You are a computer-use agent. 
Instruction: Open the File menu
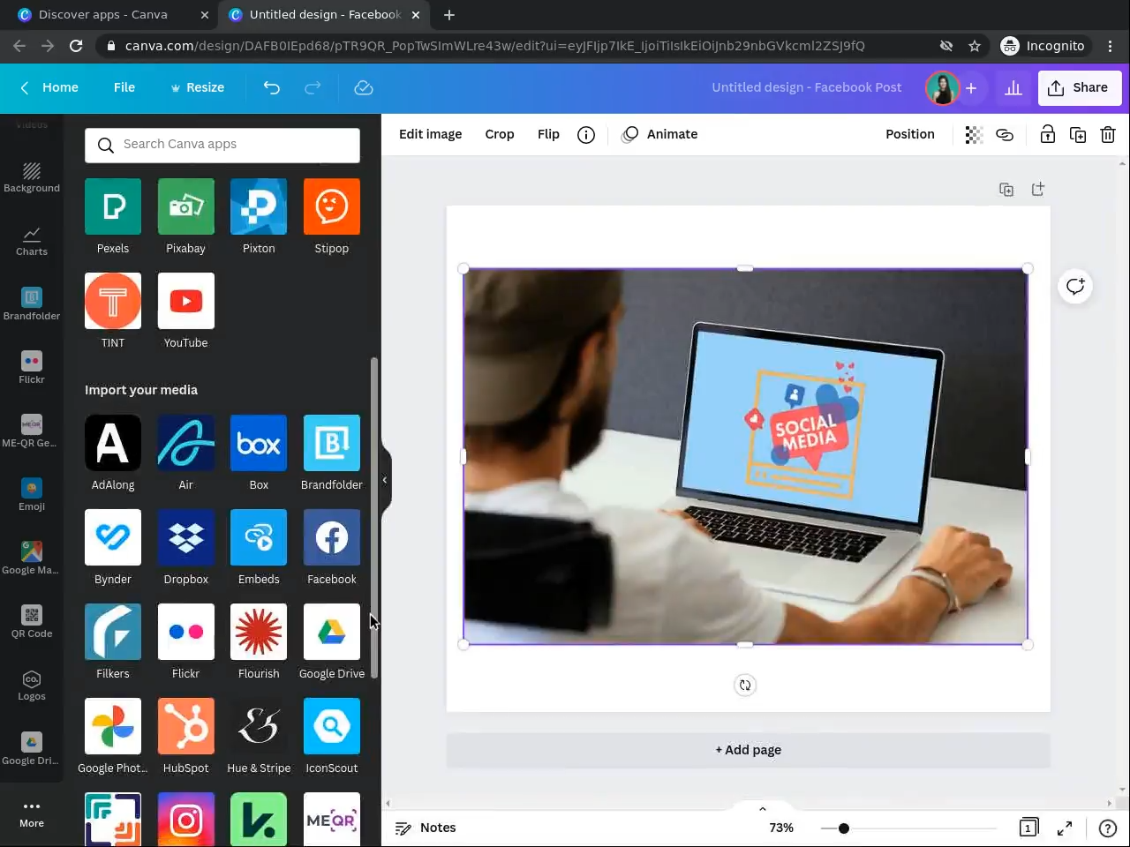pyautogui.click(x=124, y=87)
